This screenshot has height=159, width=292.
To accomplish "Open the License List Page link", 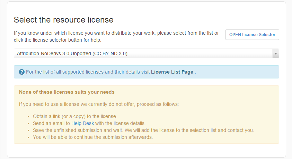I will coord(172,72).
